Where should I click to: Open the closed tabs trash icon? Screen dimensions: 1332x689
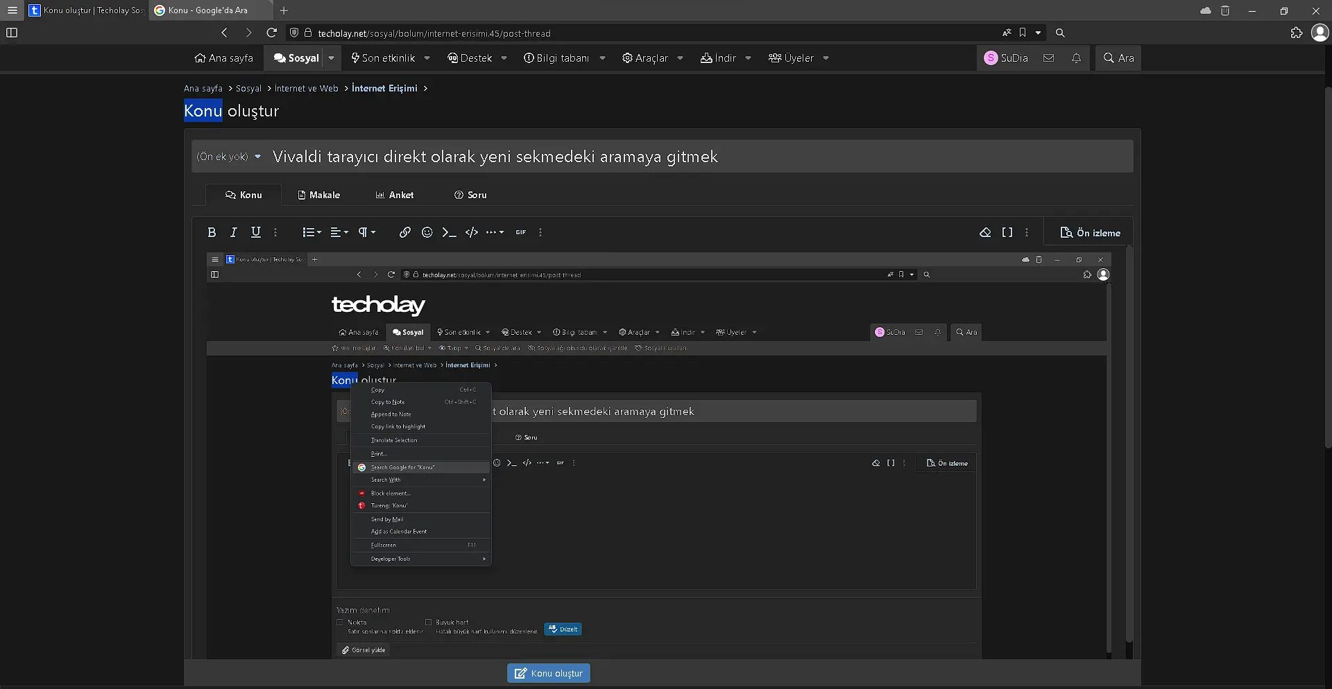[x=1225, y=10]
